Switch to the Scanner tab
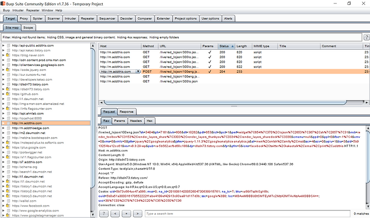This screenshot has width=370, height=218. 54,18
